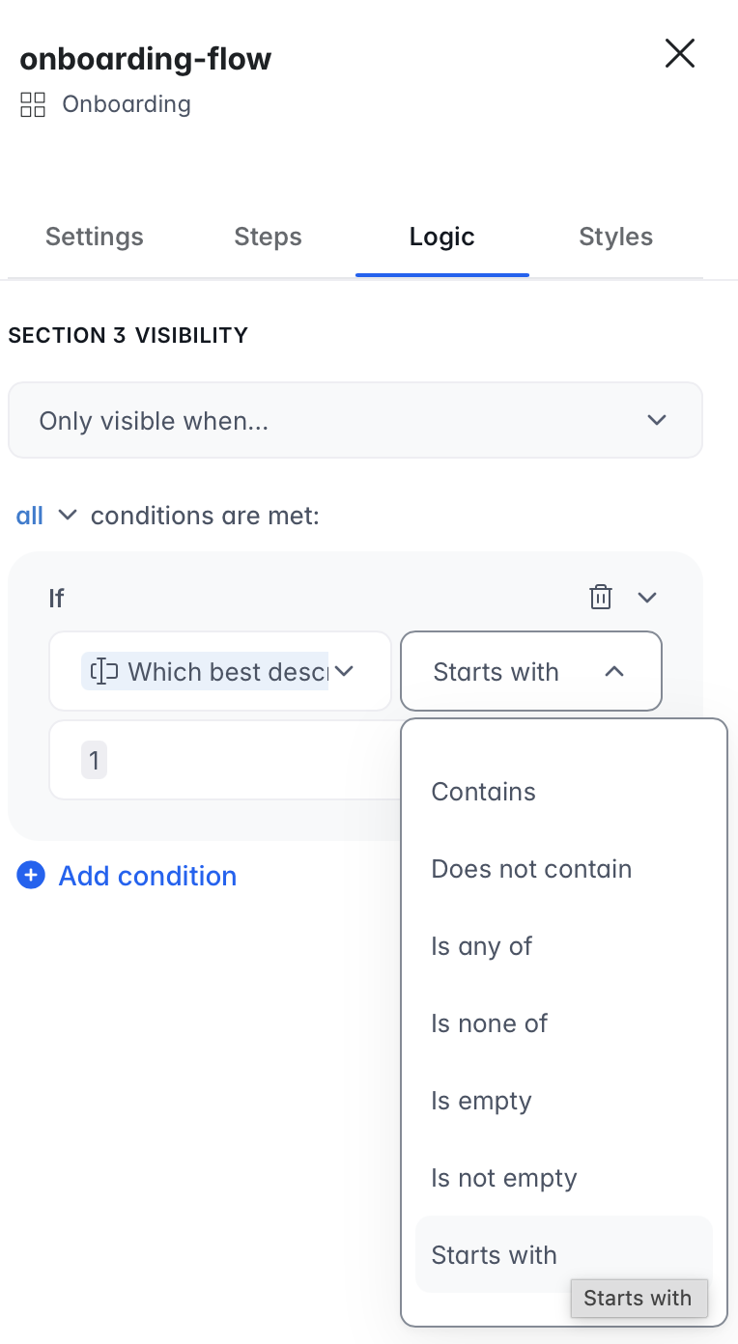
Task: Collapse the If condition chevron
Action: click(647, 598)
